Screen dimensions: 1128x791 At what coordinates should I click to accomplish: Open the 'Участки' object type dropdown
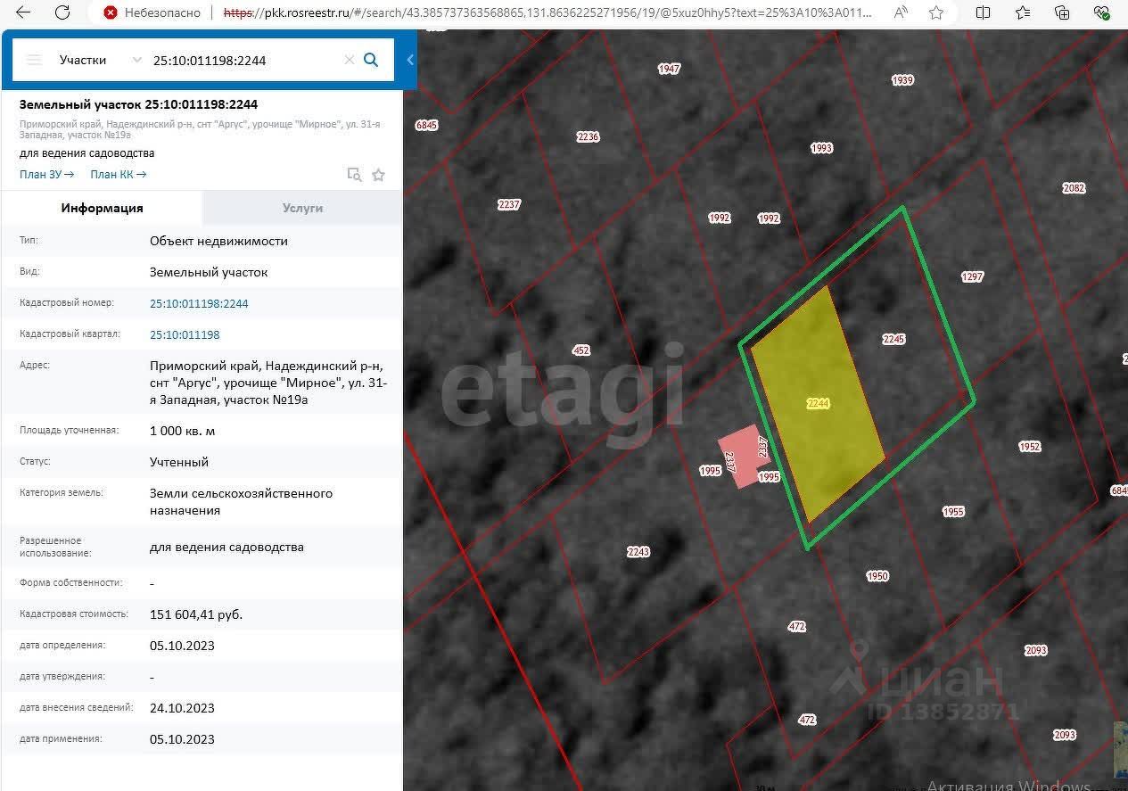point(100,60)
